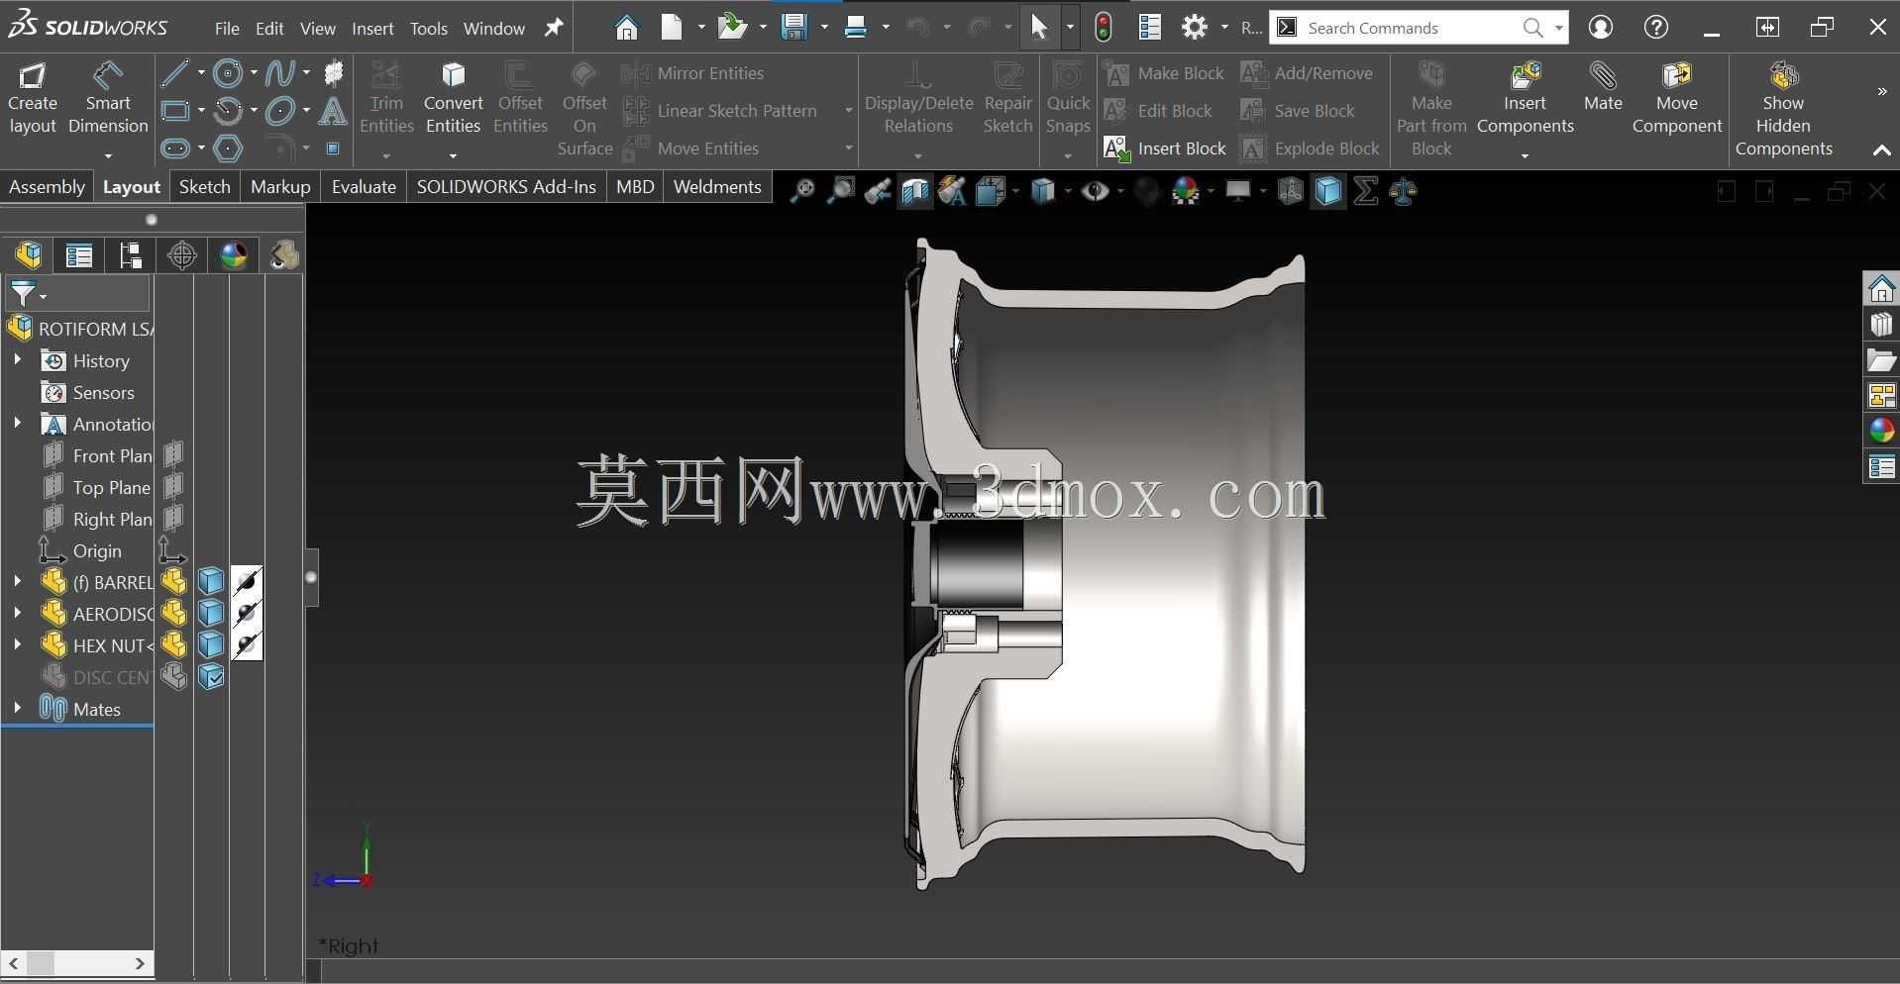Click Convert Entities tool

pyautogui.click(x=453, y=99)
